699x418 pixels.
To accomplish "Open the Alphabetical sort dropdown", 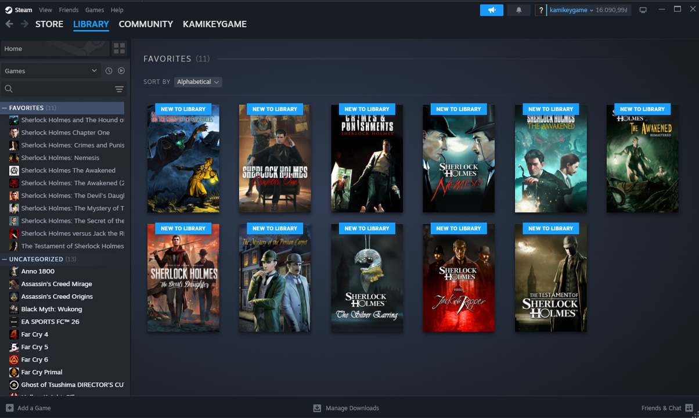I will click(198, 82).
